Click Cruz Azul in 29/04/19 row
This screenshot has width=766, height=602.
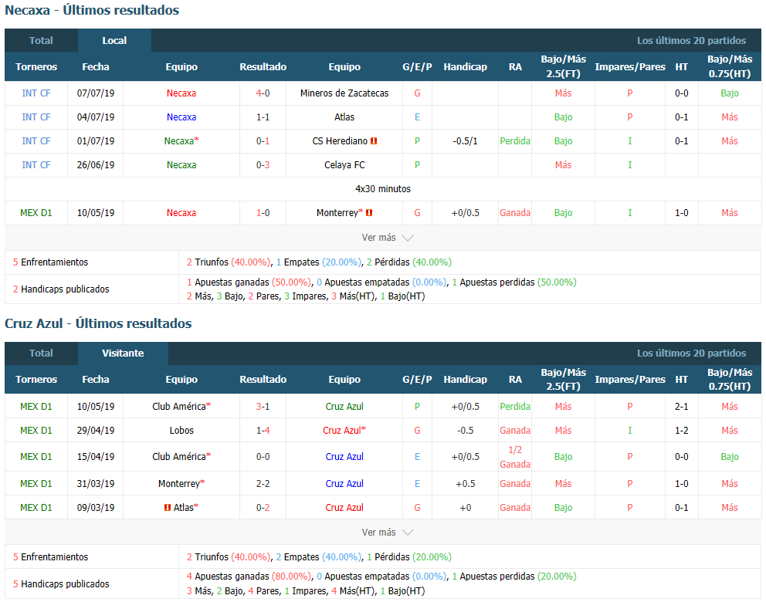[342, 430]
